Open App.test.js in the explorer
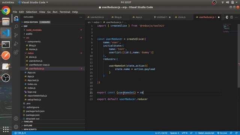Image resolution: width=240 pixels, height=135 pixels. tap(52, 80)
